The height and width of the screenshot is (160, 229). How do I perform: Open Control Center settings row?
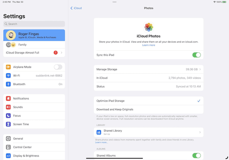click(34, 147)
